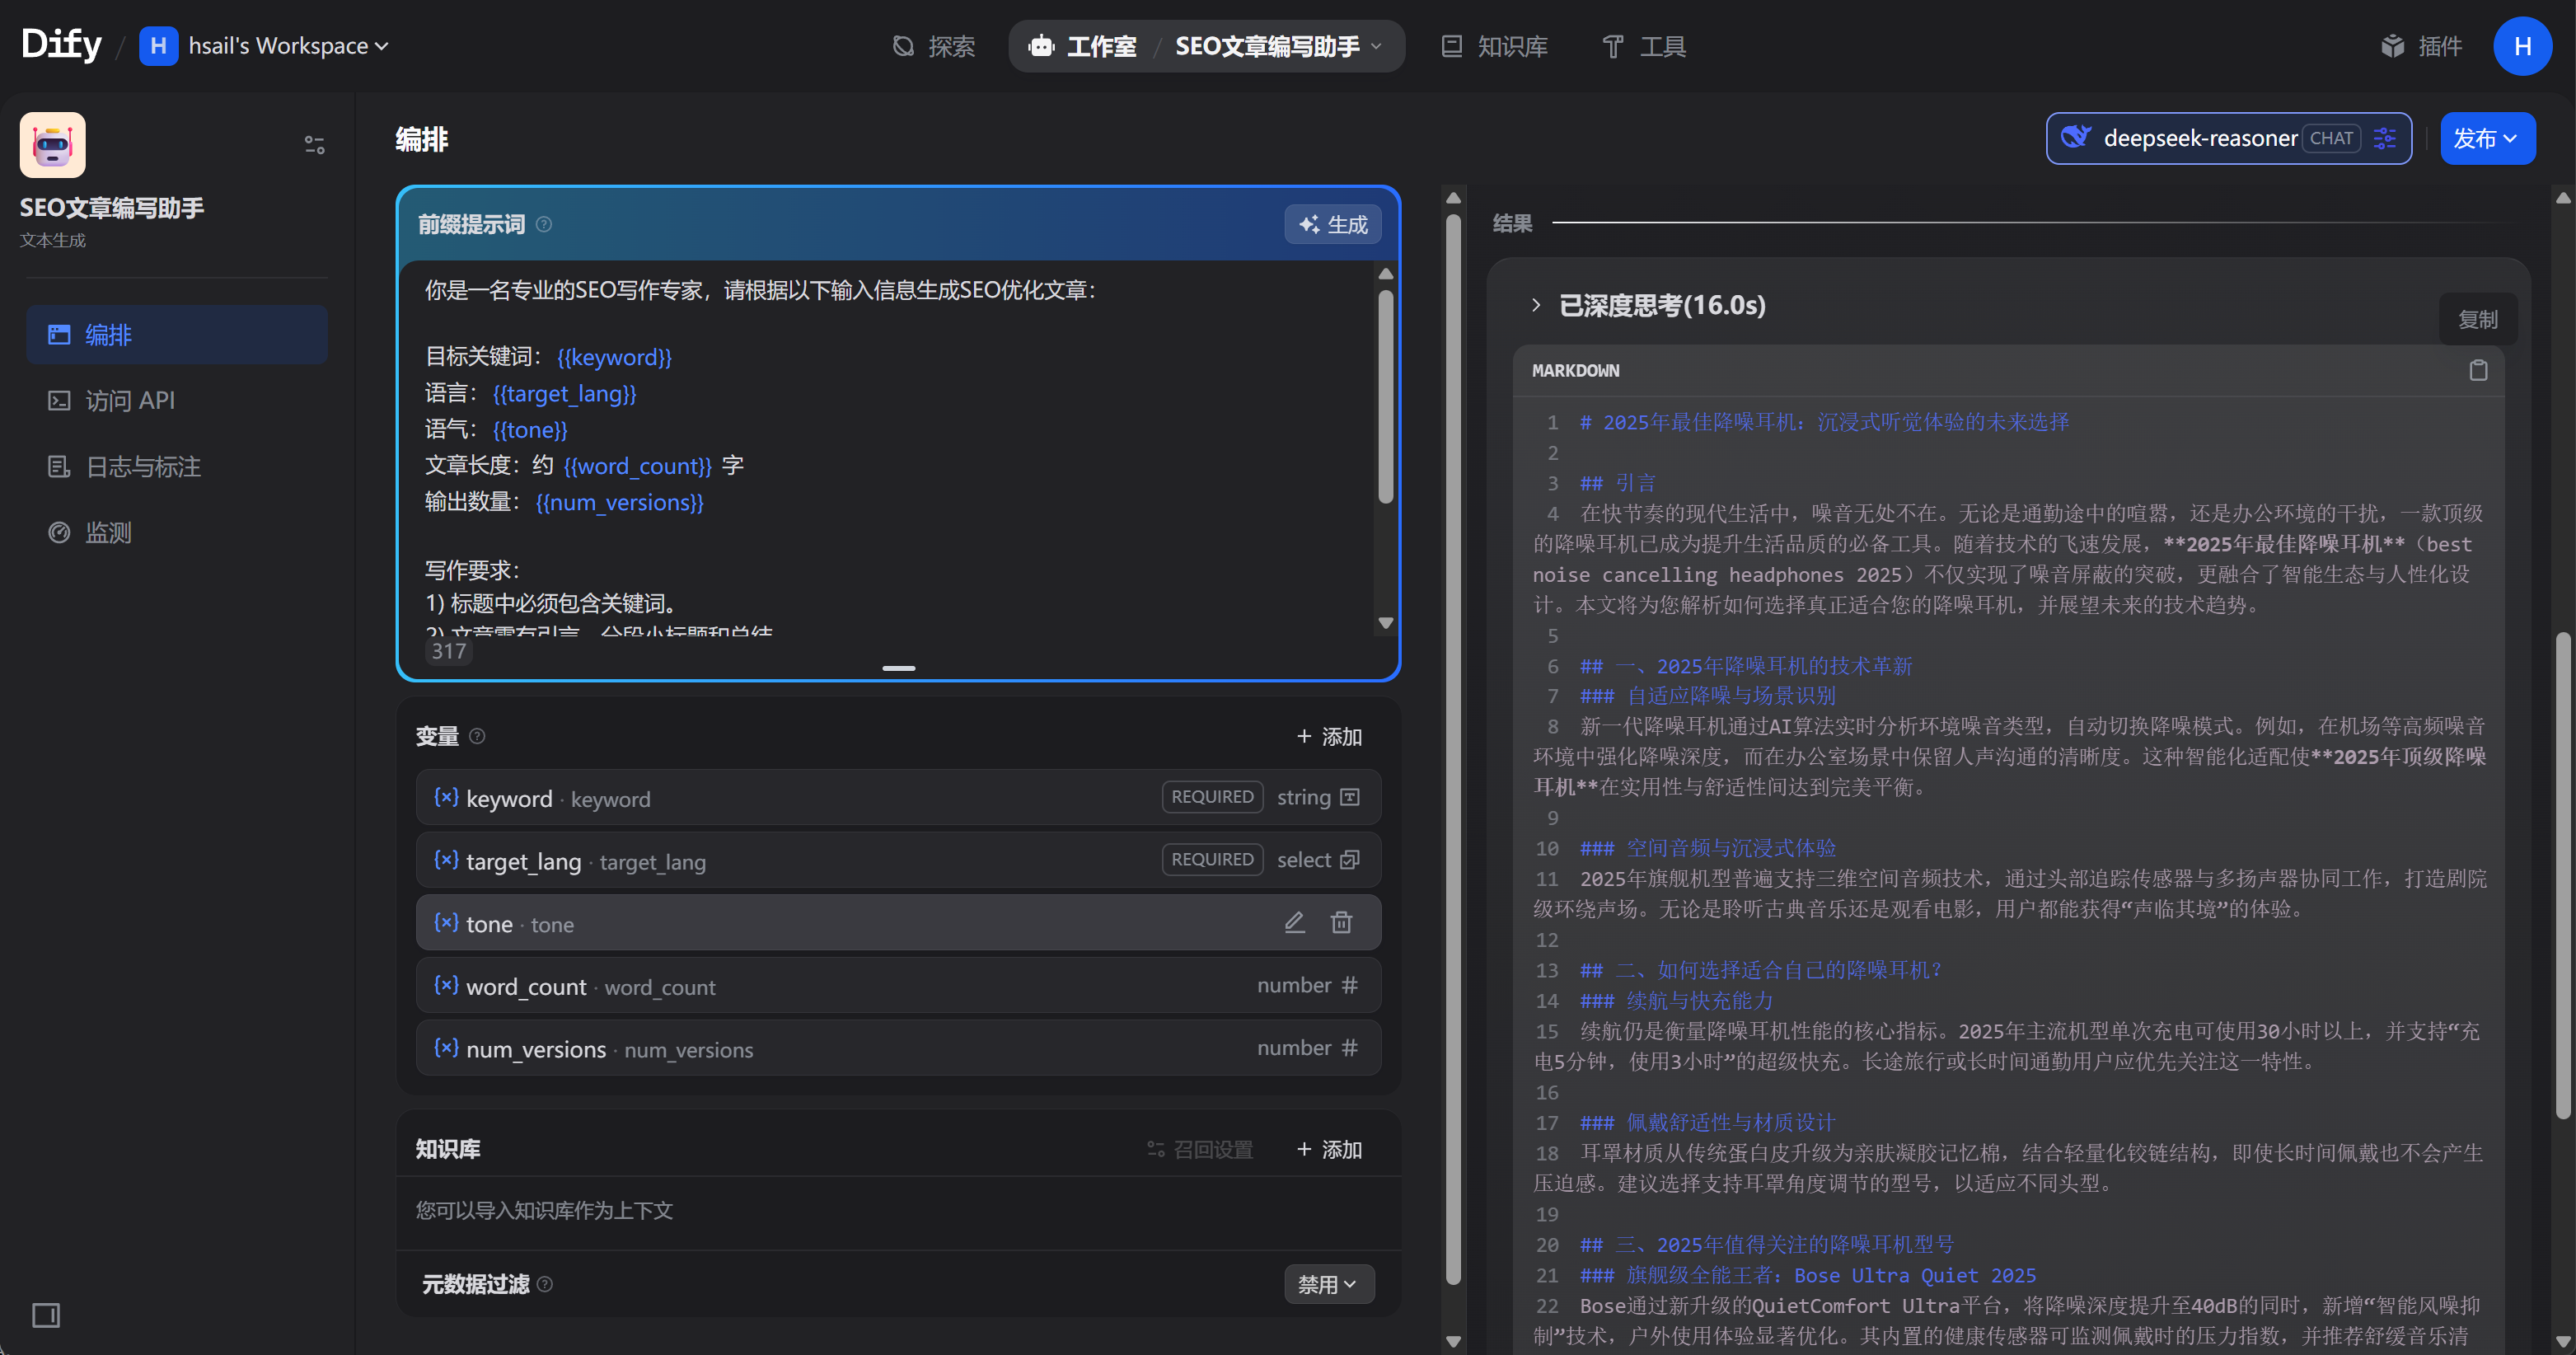The height and width of the screenshot is (1355, 2576).
Task: Click the 复制 copy button
Action: click(x=2477, y=319)
